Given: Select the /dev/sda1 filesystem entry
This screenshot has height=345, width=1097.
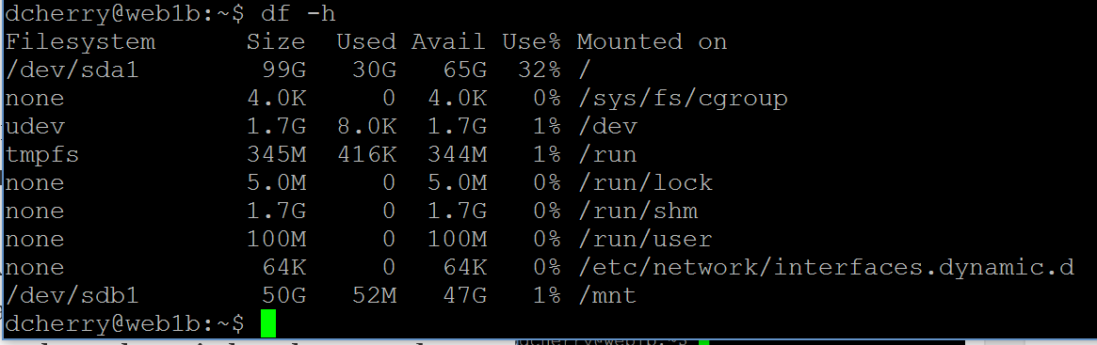Looking at the screenshot, I should click(x=73, y=71).
